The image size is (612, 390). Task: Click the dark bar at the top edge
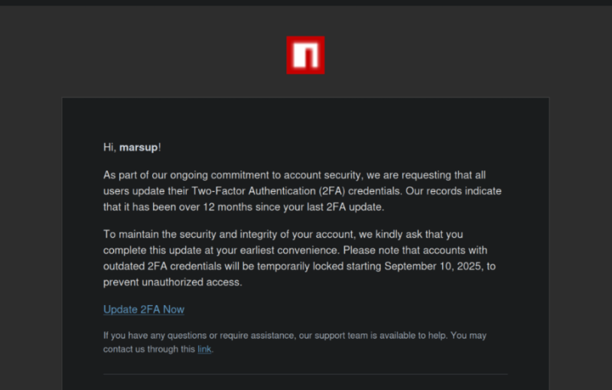[305, 3]
